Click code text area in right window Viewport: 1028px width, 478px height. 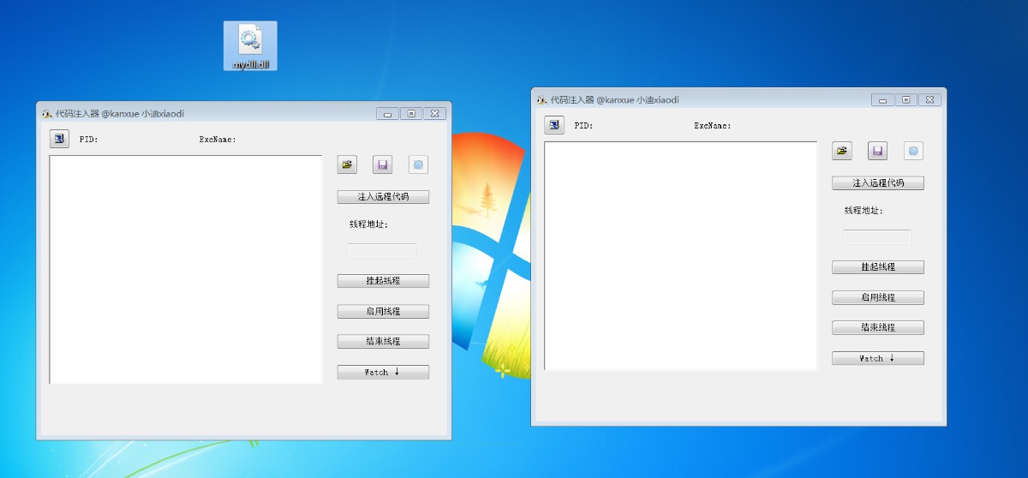[x=681, y=256]
